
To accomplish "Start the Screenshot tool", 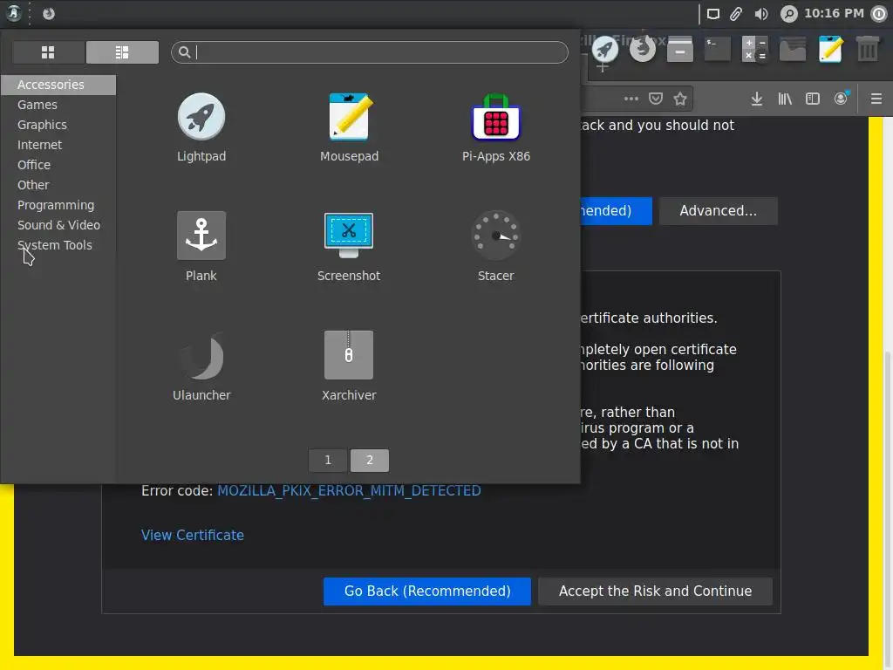I will [x=349, y=247].
